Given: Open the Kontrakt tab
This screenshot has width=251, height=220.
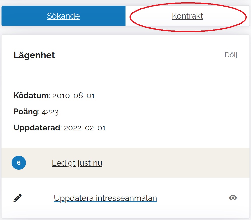Looking at the screenshot, I should (187, 16).
